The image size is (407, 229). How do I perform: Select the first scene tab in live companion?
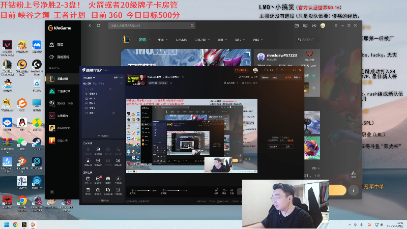pyautogui.click(x=87, y=83)
